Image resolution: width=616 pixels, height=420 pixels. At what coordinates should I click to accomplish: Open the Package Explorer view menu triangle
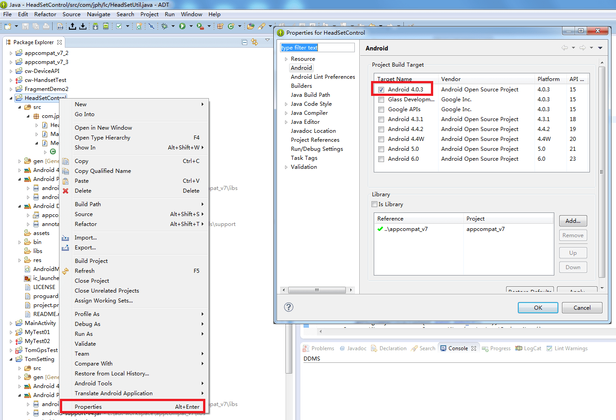pos(267,40)
